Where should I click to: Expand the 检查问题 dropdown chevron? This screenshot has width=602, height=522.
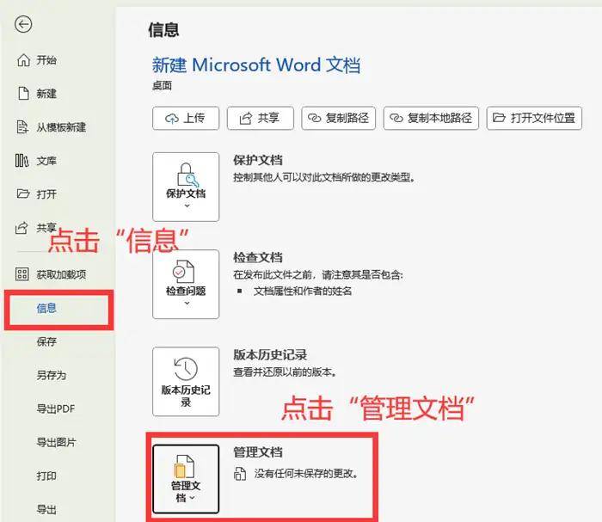coord(187,304)
